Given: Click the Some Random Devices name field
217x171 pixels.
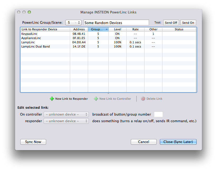Looking at the screenshot, I should coord(116,23).
